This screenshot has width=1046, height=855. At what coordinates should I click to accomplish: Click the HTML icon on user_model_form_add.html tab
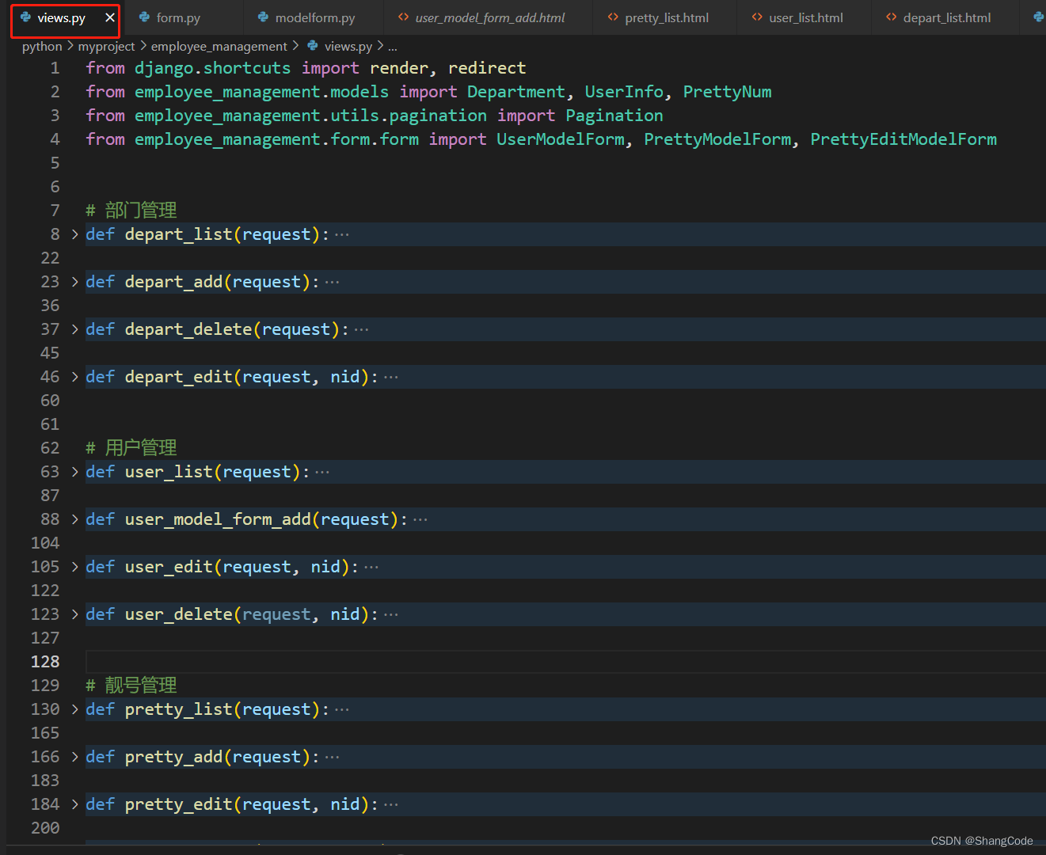404,17
